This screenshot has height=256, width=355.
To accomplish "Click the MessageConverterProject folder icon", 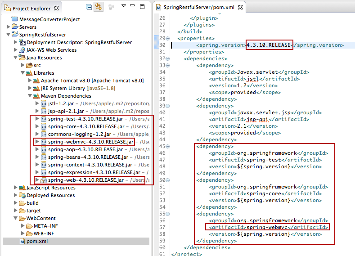I will (15, 19).
